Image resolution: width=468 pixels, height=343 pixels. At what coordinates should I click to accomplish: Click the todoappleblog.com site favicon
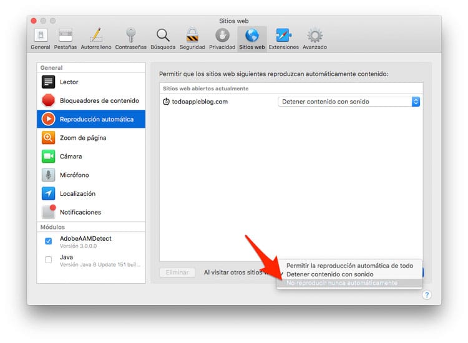[x=166, y=102]
